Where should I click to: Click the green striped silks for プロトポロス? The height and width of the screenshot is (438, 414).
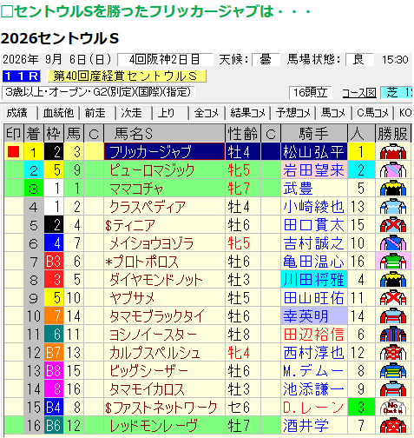coord(392,262)
